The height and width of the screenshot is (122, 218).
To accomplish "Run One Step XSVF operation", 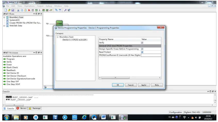I will tap(13, 84).
